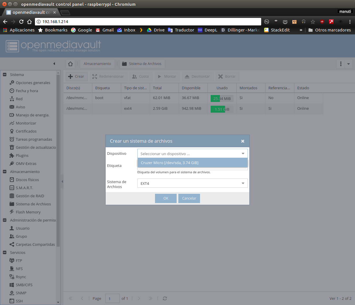Collapse the Almacenamiento tree group
This screenshot has height=305, width=355.
point(5,172)
